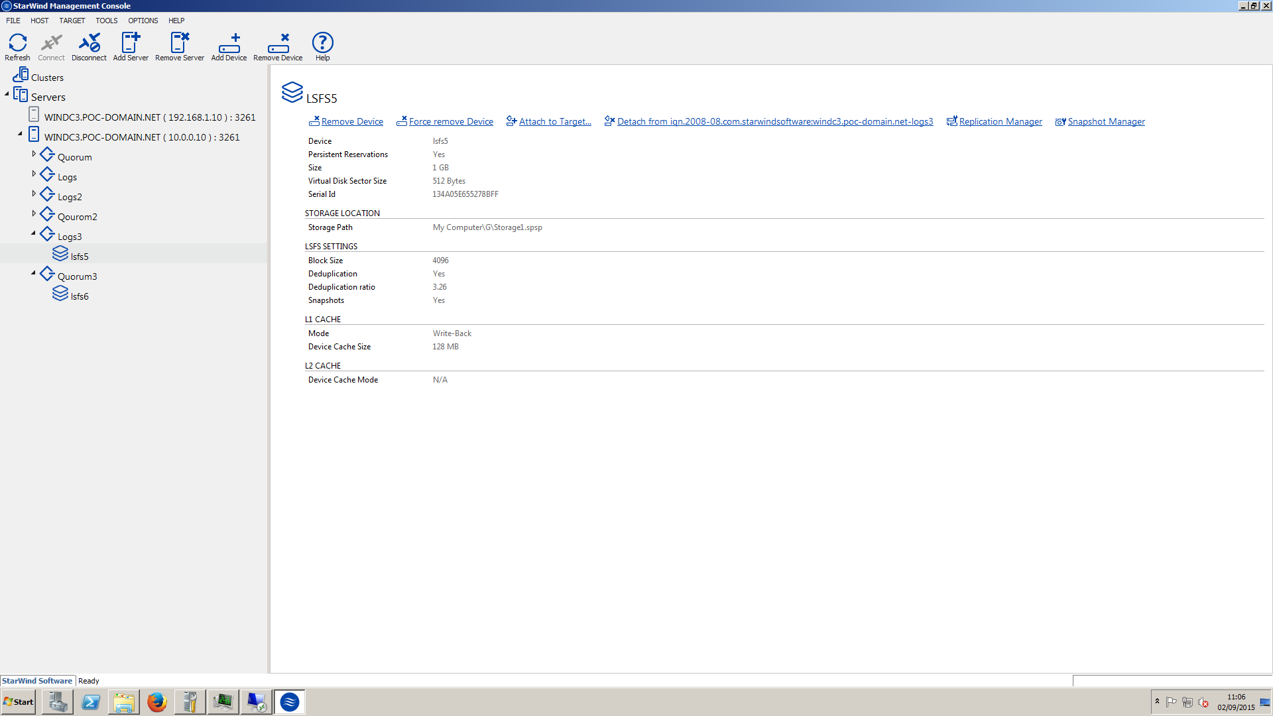Click the StarWind console taskbar icon
The height and width of the screenshot is (716, 1273).
coord(290,702)
